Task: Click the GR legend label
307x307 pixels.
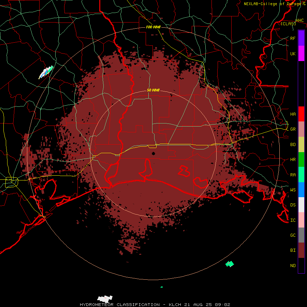Action: tap(293, 129)
